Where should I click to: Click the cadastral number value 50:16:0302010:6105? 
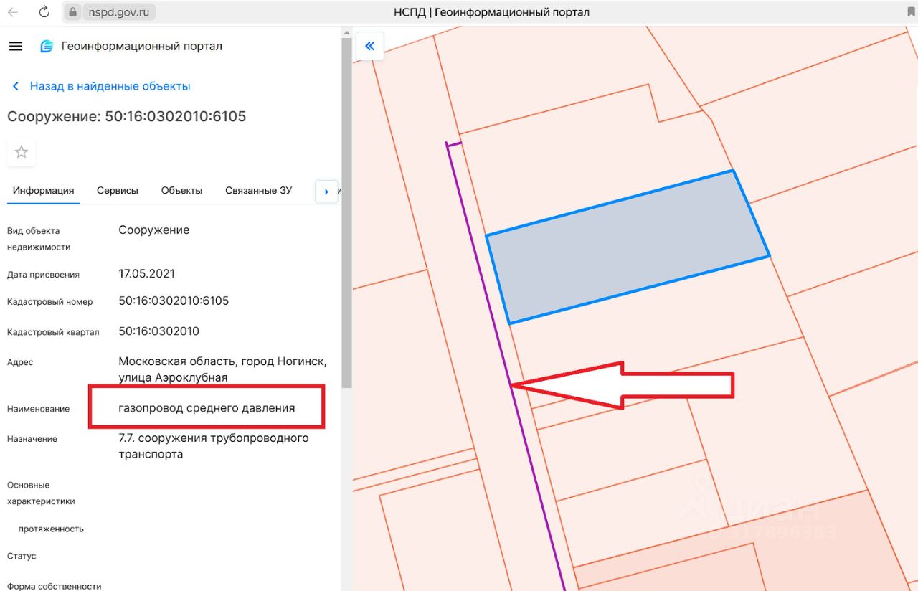174,301
